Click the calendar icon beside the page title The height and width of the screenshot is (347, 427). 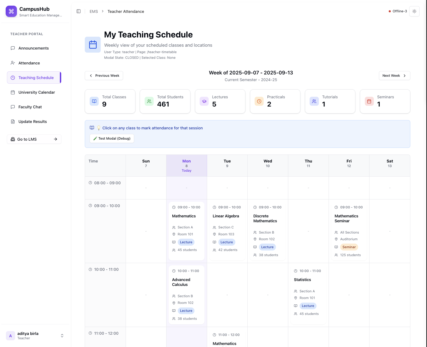(x=93, y=45)
